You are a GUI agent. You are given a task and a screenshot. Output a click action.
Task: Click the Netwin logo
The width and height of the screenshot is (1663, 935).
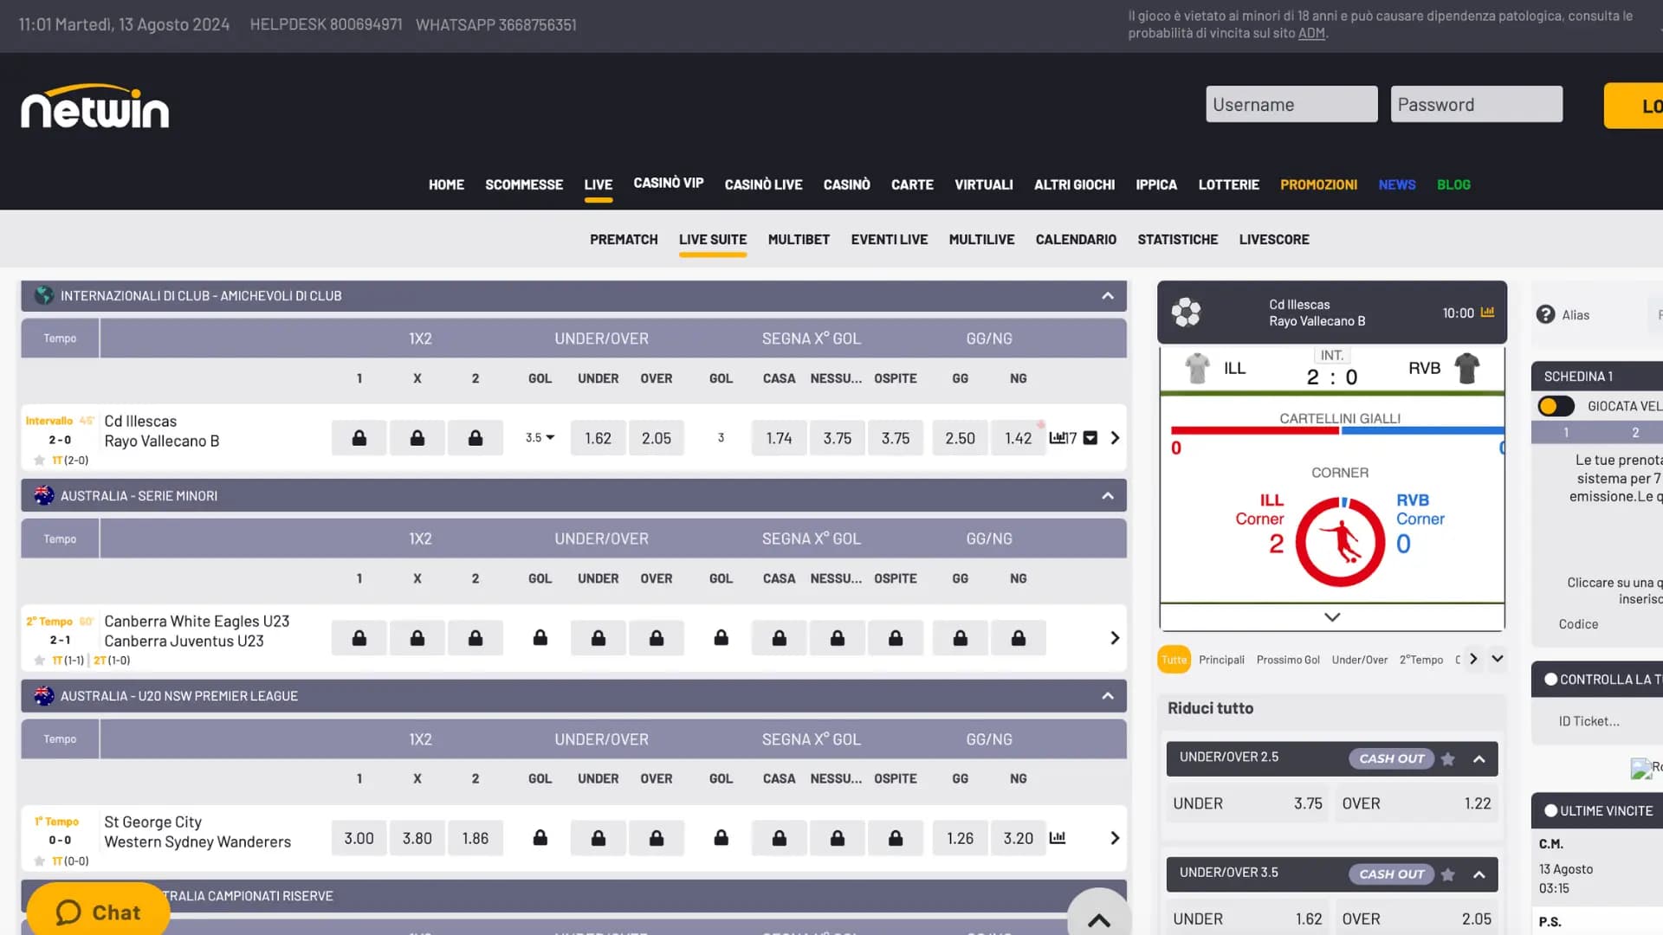tap(94, 106)
